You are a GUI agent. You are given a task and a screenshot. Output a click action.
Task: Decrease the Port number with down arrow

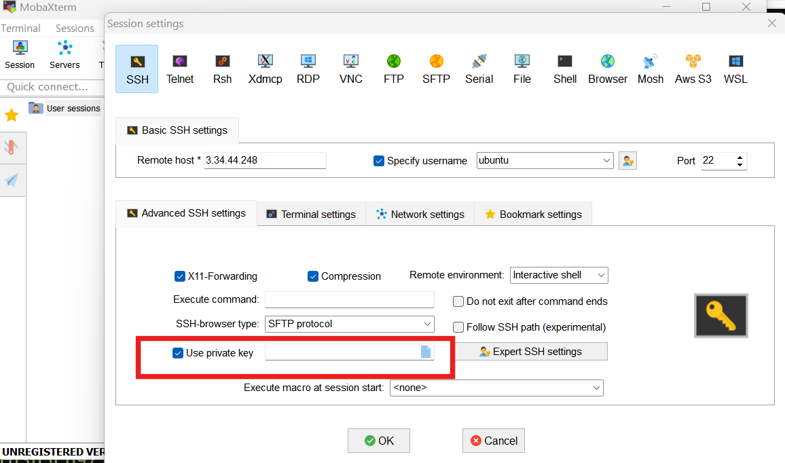click(740, 165)
